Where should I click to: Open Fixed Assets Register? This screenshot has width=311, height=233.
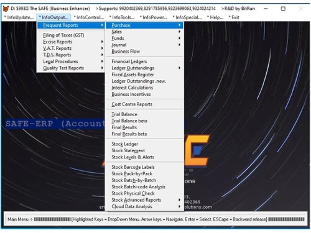[144, 75]
